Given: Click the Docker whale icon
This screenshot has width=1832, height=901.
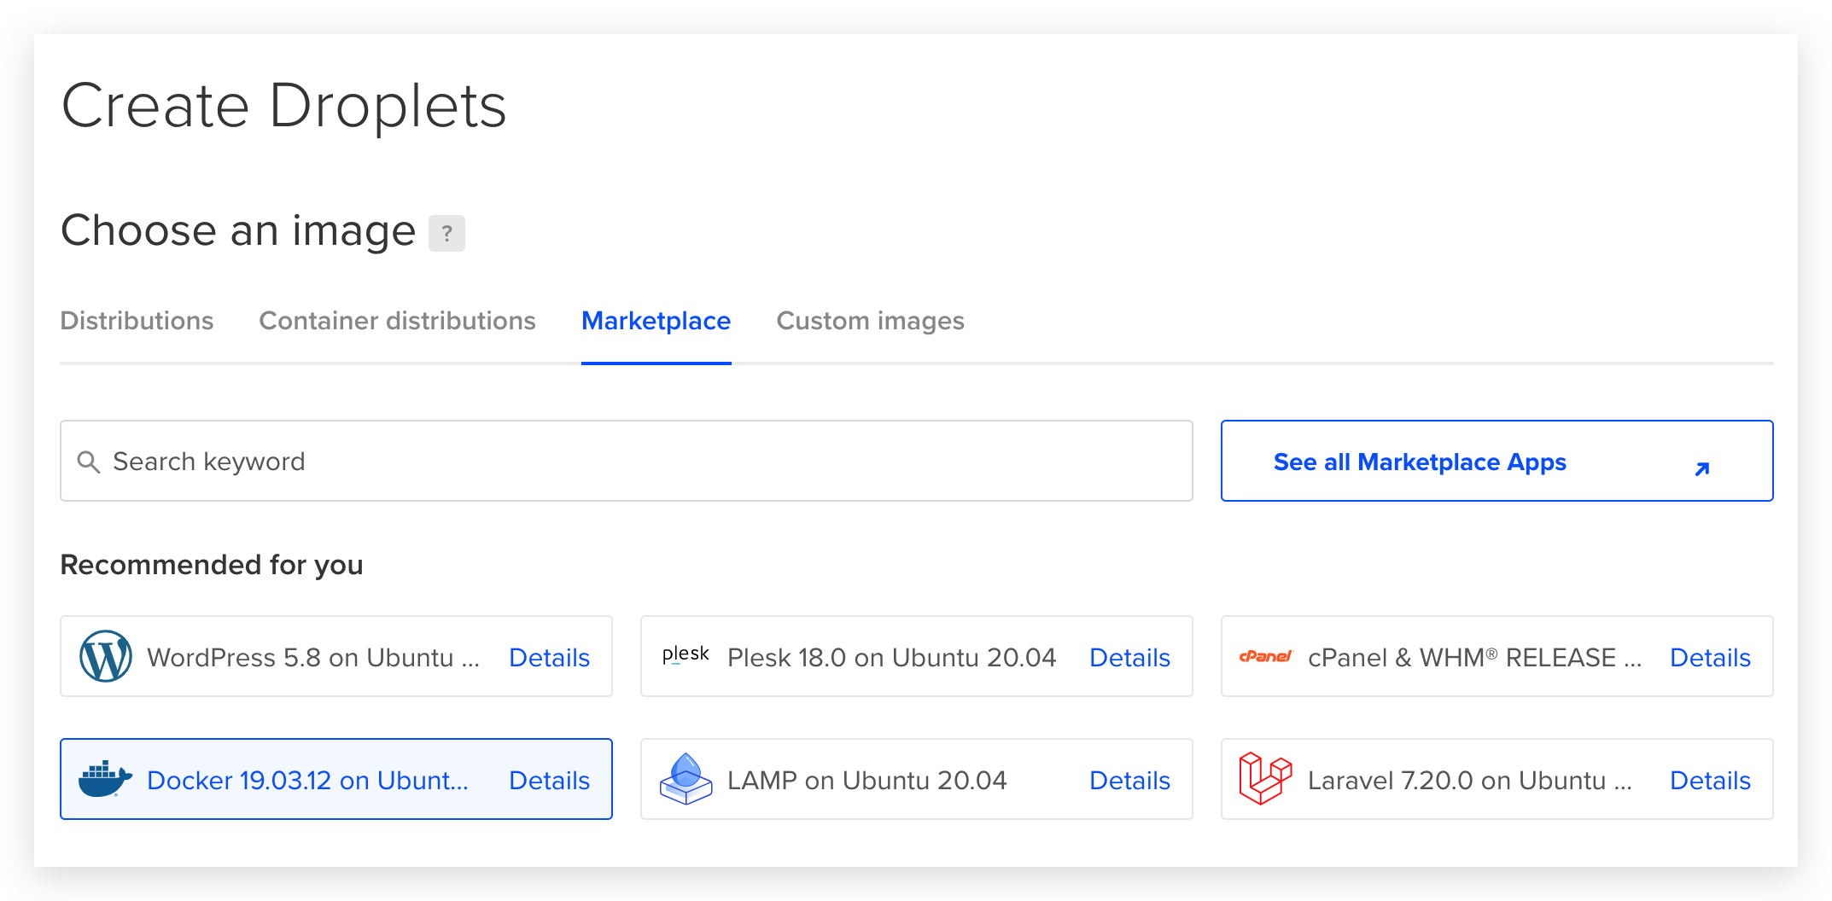Looking at the screenshot, I should 105,779.
